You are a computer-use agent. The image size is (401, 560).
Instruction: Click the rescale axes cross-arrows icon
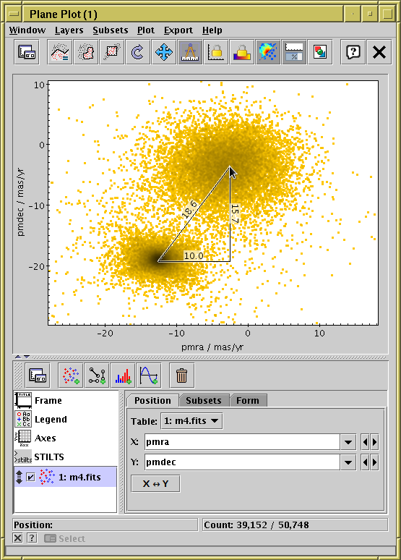(x=164, y=52)
